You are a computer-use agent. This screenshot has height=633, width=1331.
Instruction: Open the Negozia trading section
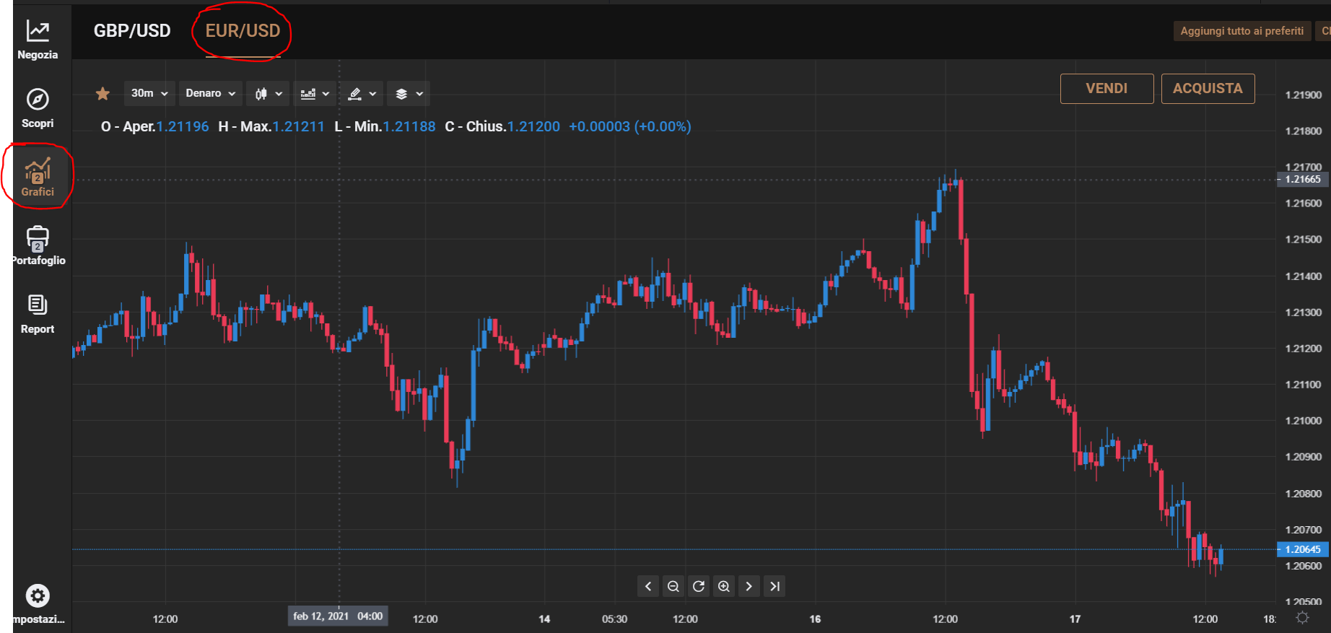pos(38,40)
